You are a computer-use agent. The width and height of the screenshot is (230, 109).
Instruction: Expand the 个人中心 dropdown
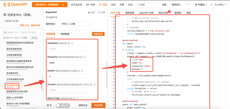[x=220, y=5]
